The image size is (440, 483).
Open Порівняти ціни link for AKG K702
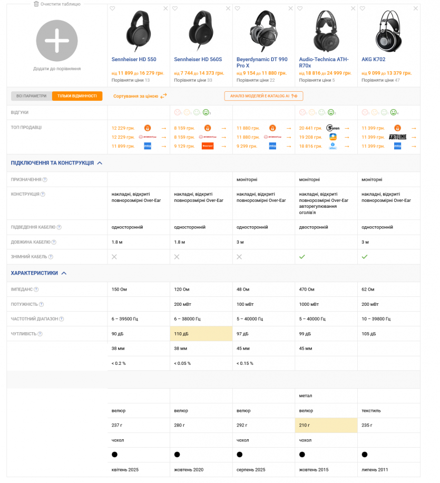tap(376, 80)
